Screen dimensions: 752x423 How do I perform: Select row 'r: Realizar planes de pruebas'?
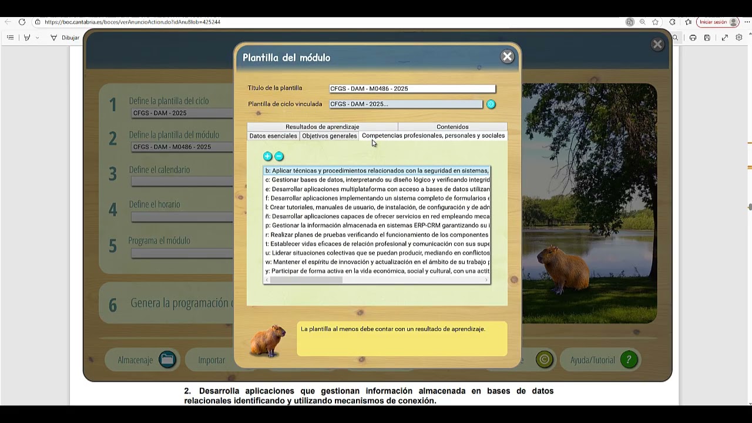pos(377,234)
